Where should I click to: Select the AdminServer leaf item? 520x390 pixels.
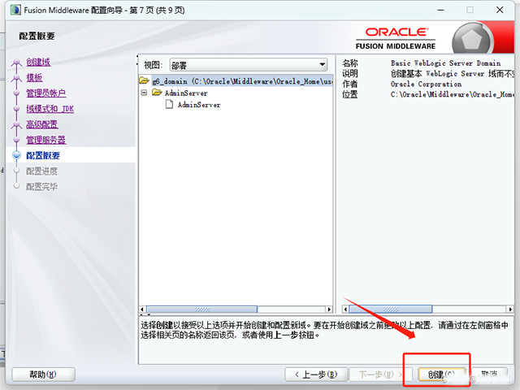tap(199, 105)
